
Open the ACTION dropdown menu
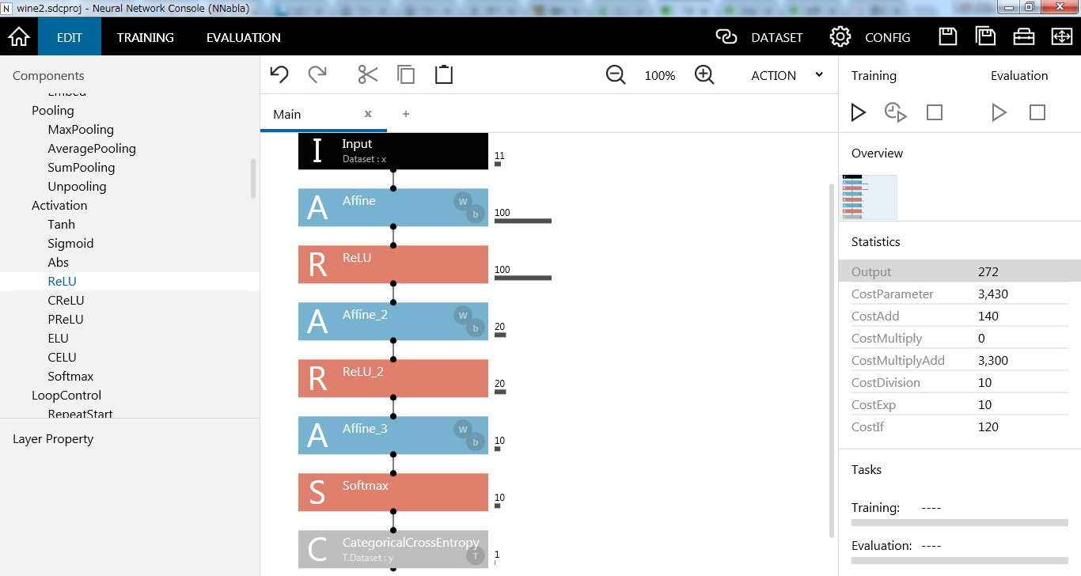point(787,75)
